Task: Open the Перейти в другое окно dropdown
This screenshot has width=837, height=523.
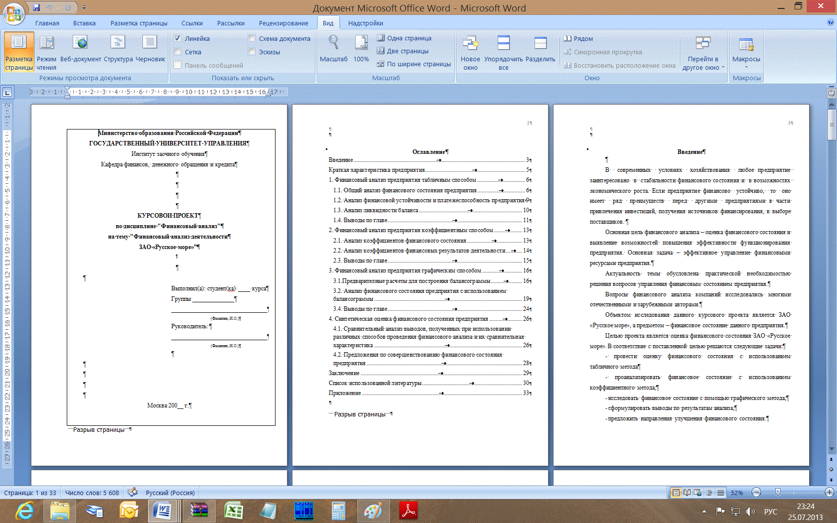Action: coord(703,63)
